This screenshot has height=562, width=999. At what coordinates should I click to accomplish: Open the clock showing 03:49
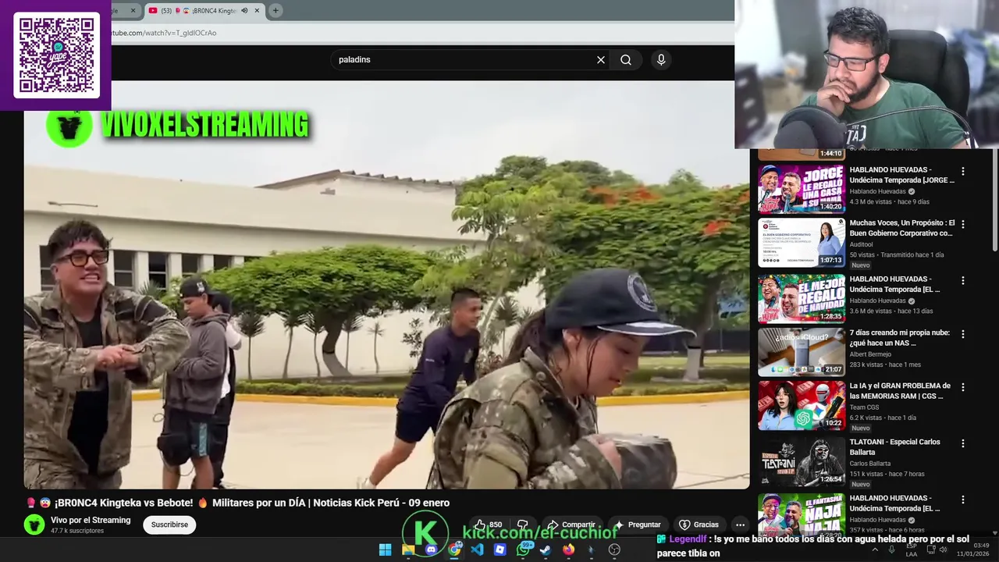[x=972, y=550]
